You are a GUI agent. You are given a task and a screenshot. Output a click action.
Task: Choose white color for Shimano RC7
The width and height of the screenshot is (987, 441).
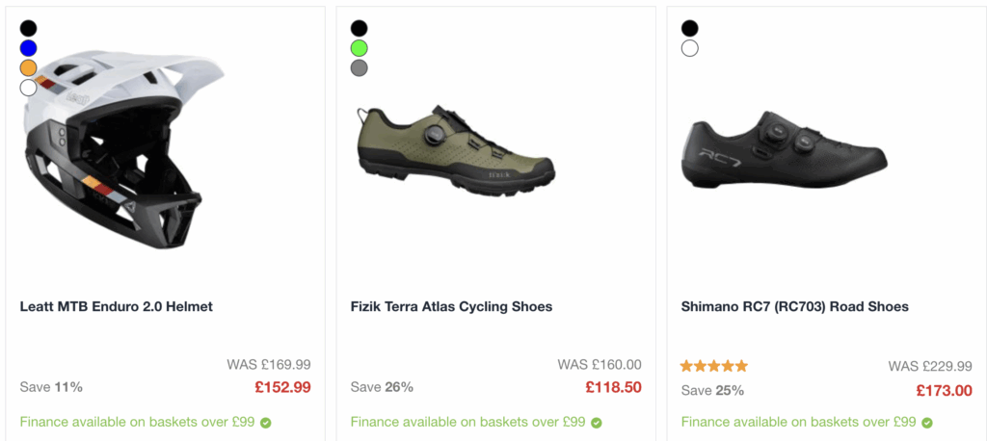(x=689, y=48)
